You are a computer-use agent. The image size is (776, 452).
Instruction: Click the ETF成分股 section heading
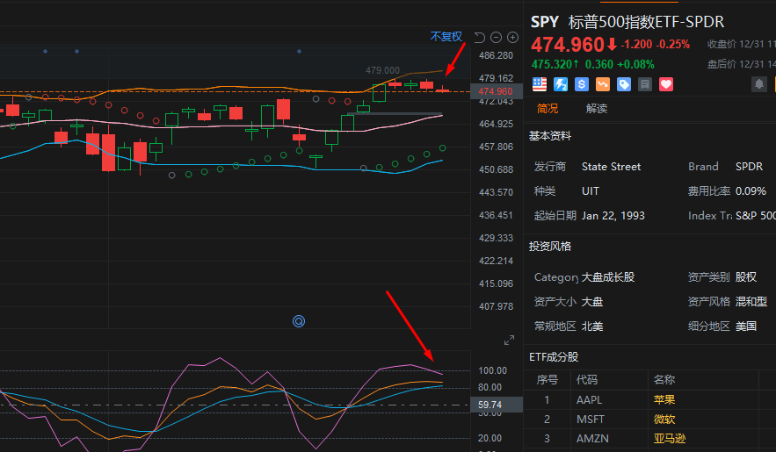pos(554,357)
